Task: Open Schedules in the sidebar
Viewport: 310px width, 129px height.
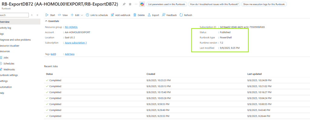Action: coord(8,64)
